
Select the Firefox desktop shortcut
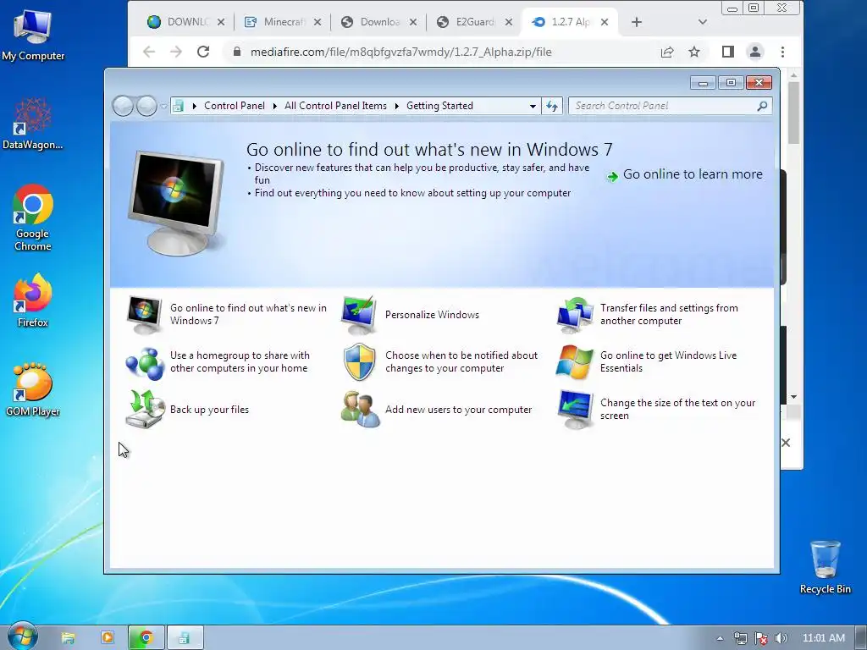click(x=33, y=300)
